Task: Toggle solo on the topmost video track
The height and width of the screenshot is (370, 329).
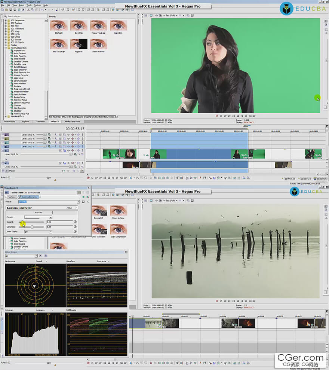Action: pyautogui.click(x=82, y=135)
